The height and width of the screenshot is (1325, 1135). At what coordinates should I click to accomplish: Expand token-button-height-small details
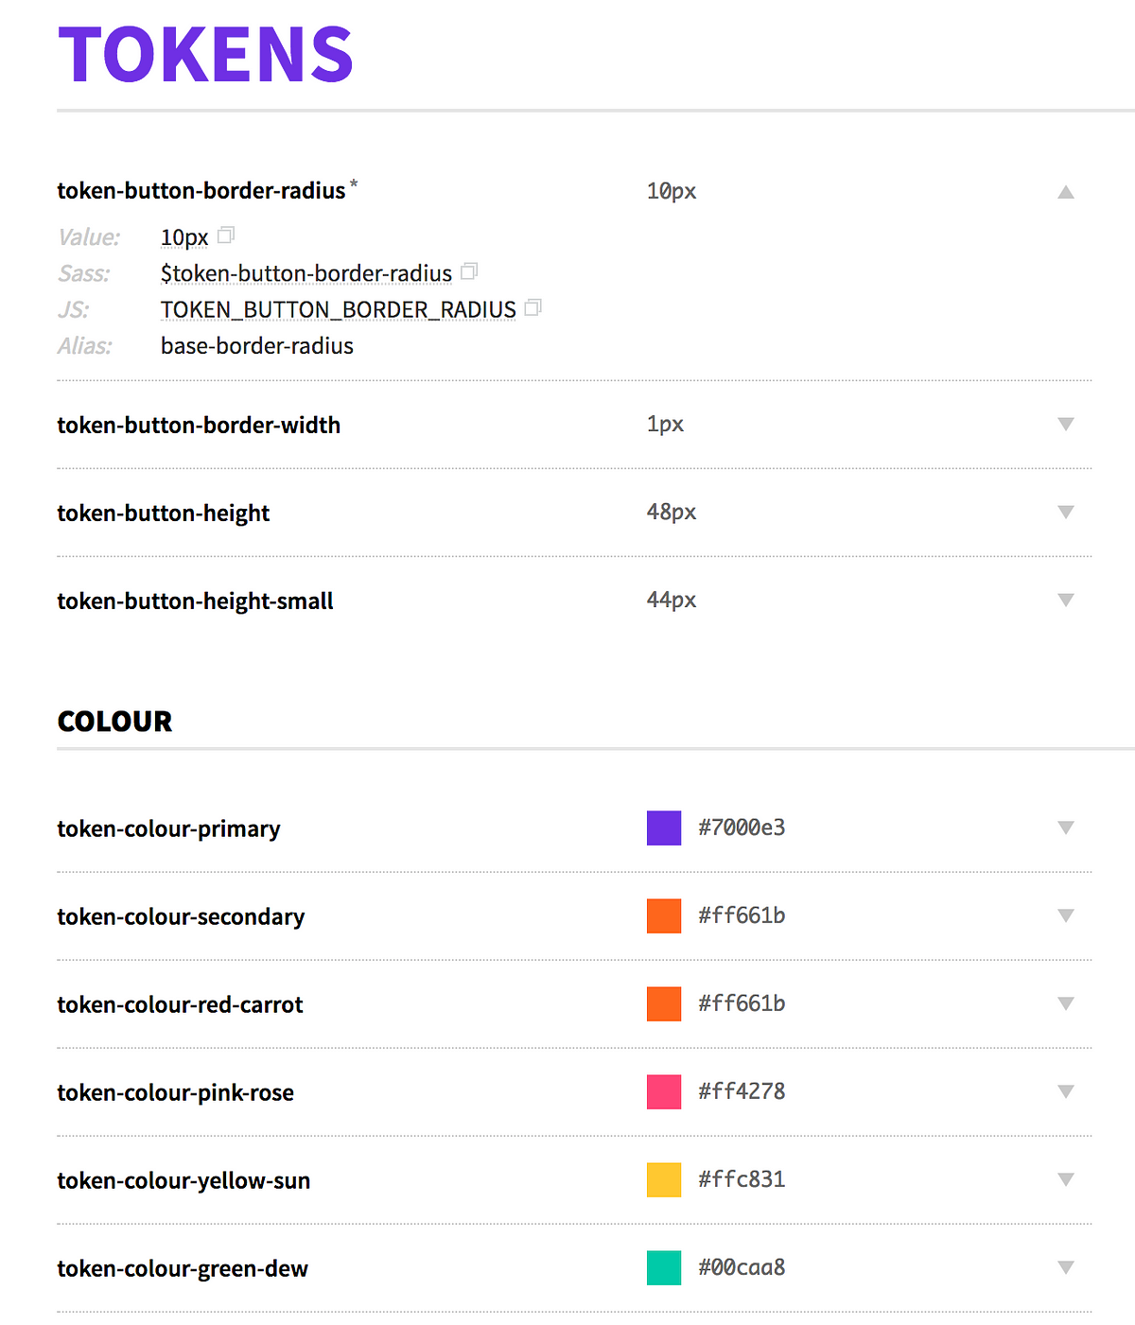click(1066, 601)
